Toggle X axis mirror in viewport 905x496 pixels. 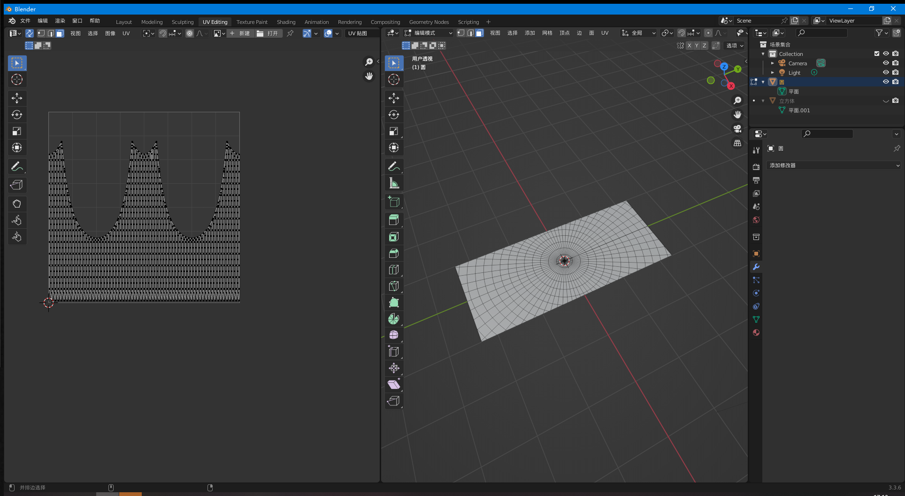pos(689,46)
